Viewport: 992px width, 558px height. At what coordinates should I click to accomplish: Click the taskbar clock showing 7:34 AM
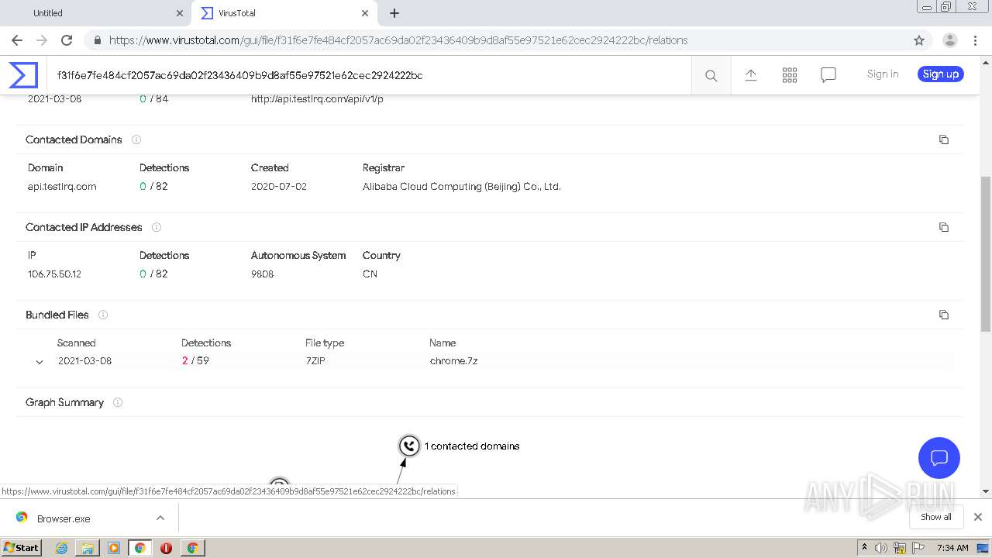pyautogui.click(x=952, y=548)
